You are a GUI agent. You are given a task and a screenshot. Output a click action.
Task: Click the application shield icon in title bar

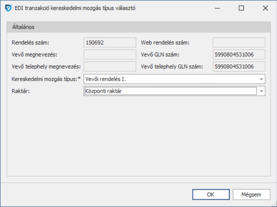coord(7,8)
